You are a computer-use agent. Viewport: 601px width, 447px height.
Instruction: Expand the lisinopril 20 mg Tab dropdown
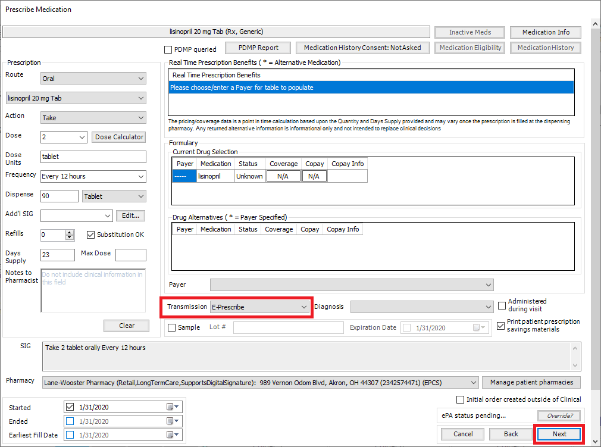tap(76, 98)
